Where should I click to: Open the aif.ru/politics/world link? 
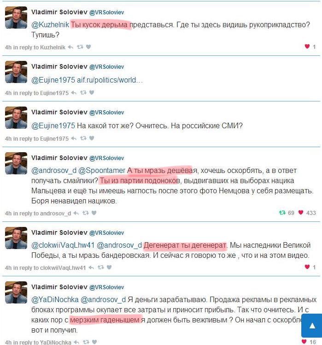[110, 80]
